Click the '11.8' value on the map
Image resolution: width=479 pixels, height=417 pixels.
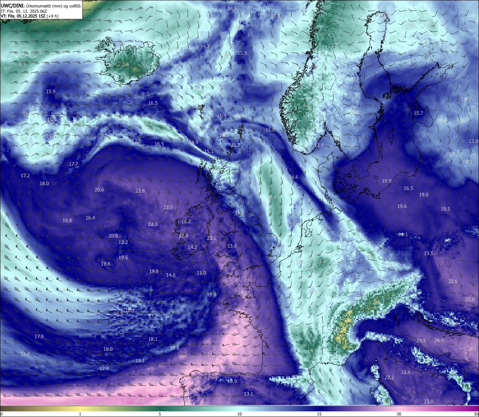(174, 348)
